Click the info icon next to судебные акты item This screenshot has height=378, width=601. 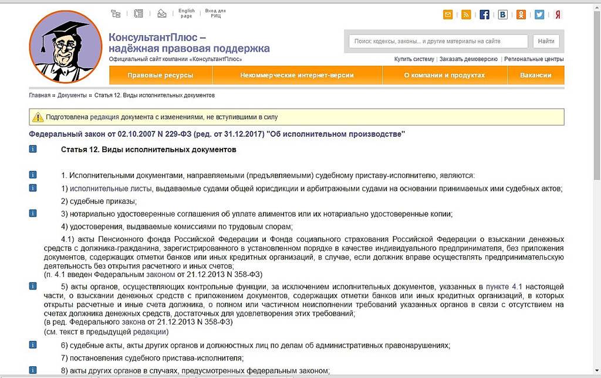pyautogui.click(x=33, y=345)
